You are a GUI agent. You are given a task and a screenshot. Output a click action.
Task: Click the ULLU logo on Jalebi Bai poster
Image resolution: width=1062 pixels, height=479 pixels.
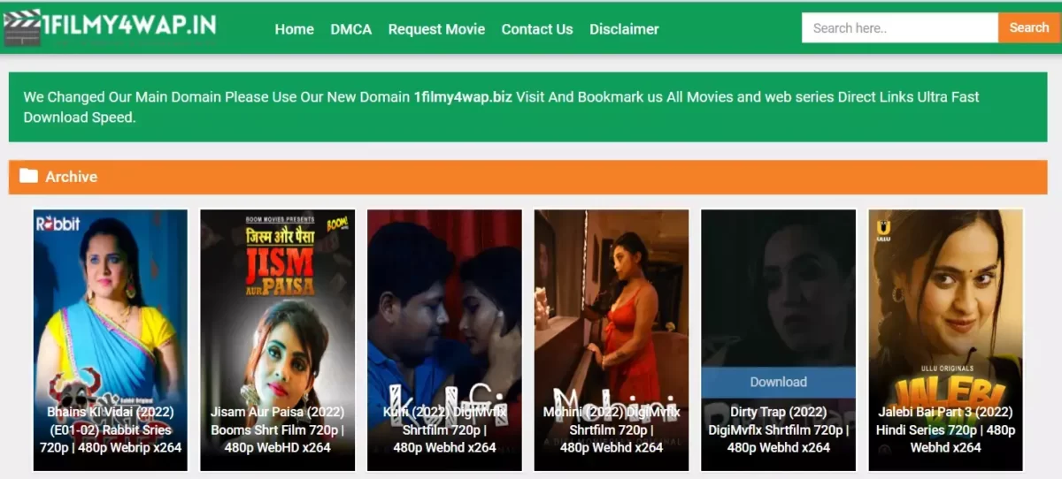(883, 230)
